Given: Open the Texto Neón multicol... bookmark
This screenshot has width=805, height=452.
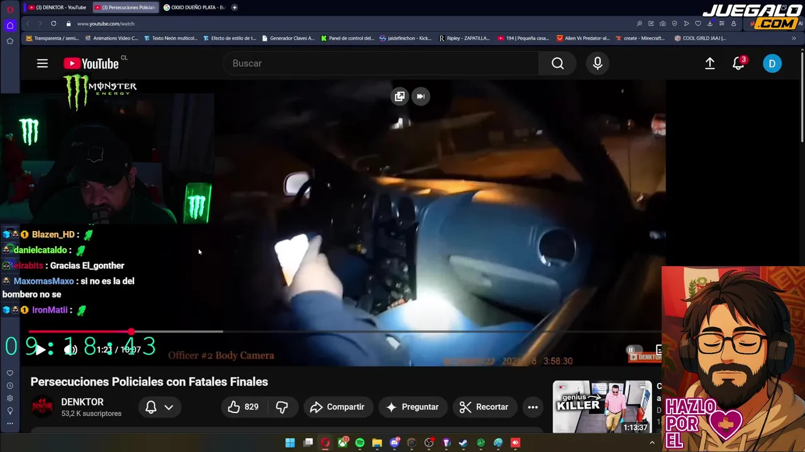Looking at the screenshot, I should (x=171, y=38).
